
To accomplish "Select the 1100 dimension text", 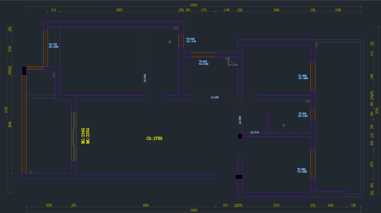I will [226, 10].
